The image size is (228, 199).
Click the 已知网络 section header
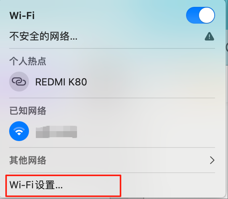28,111
